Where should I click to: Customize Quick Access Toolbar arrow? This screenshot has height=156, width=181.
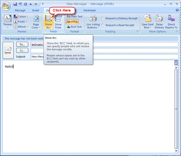coord(43,4)
